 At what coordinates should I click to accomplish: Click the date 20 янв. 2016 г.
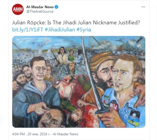[39, 134]
